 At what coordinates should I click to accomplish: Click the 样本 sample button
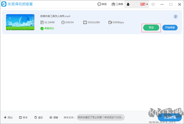tap(23, 118)
